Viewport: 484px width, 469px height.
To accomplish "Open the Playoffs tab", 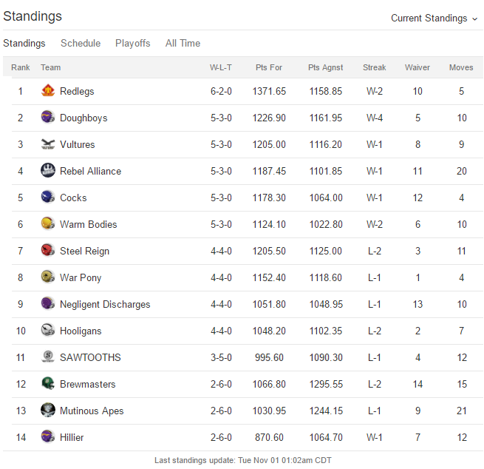I will pos(133,43).
